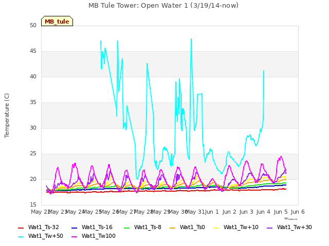Toggle the Wat1_Ts-32 legend entry
Screen dimensions: 329x246
coord(39,228)
